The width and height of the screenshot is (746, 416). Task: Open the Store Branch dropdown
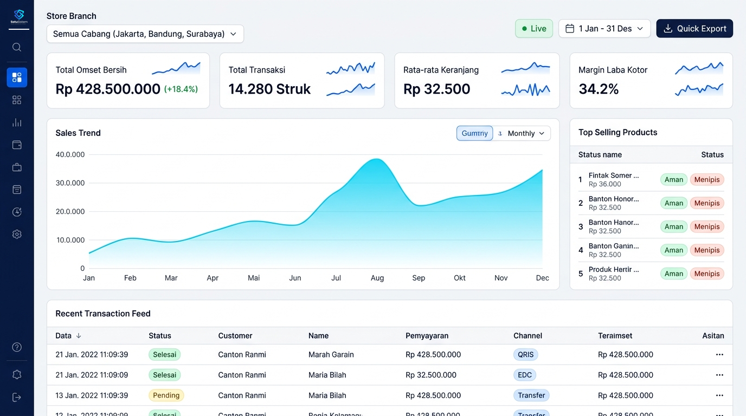point(145,34)
